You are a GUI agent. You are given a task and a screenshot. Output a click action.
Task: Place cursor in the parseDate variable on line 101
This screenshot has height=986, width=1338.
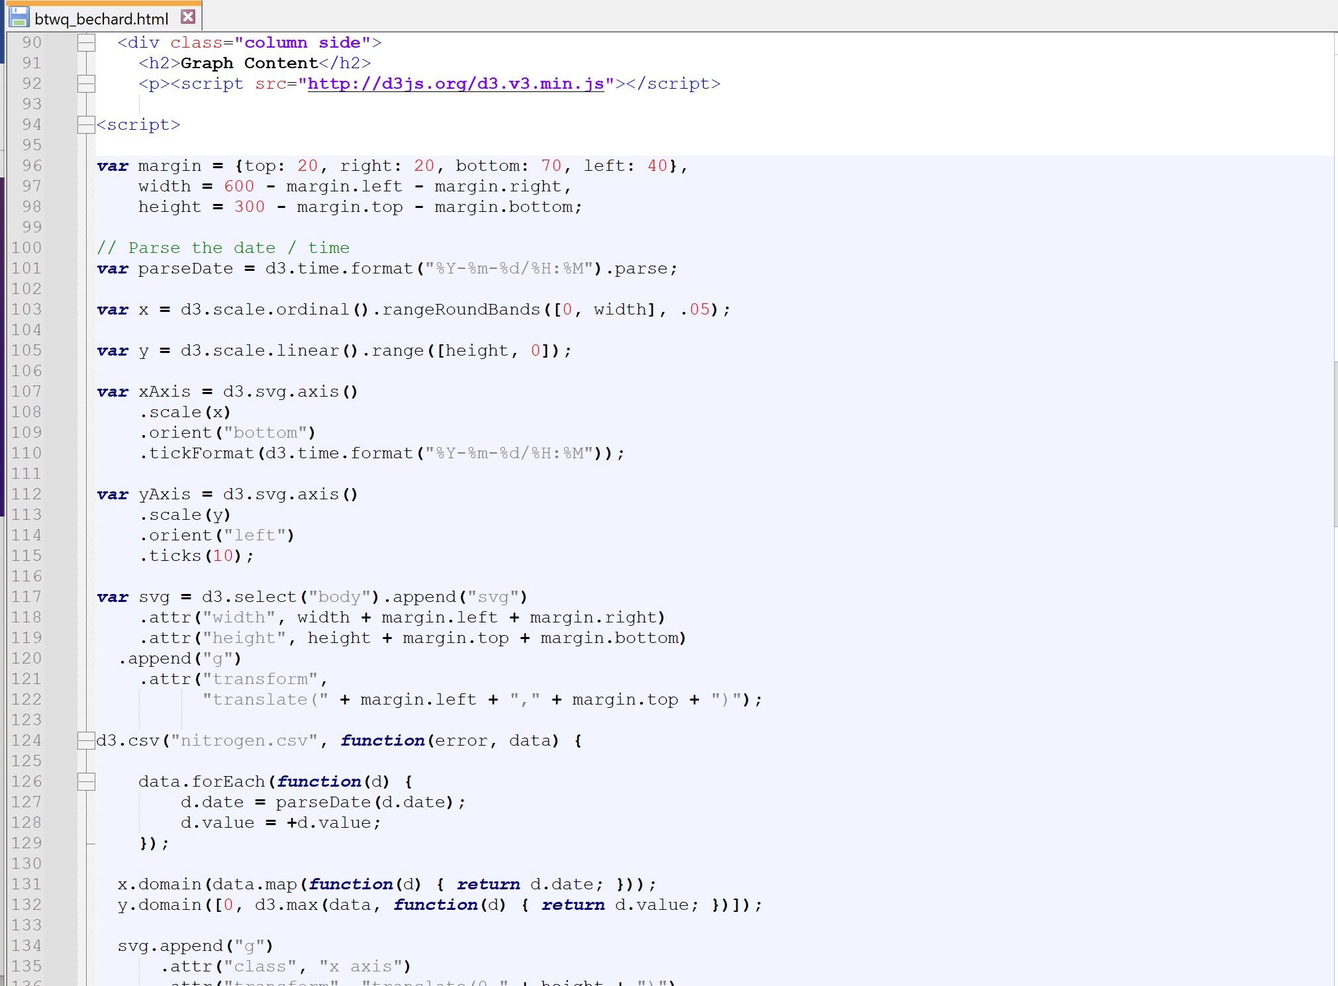click(185, 269)
